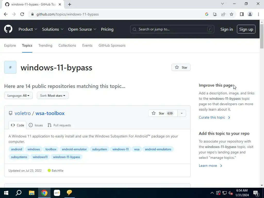Click the Sign up button
The width and height of the screenshot is (264, 198).
click(246, 29)
